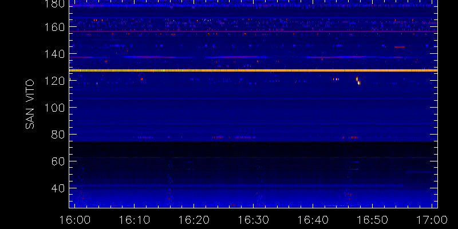Click the 16:30 time axis label
Viewport: 458px width, 229px height.
(x=253, y=220)
